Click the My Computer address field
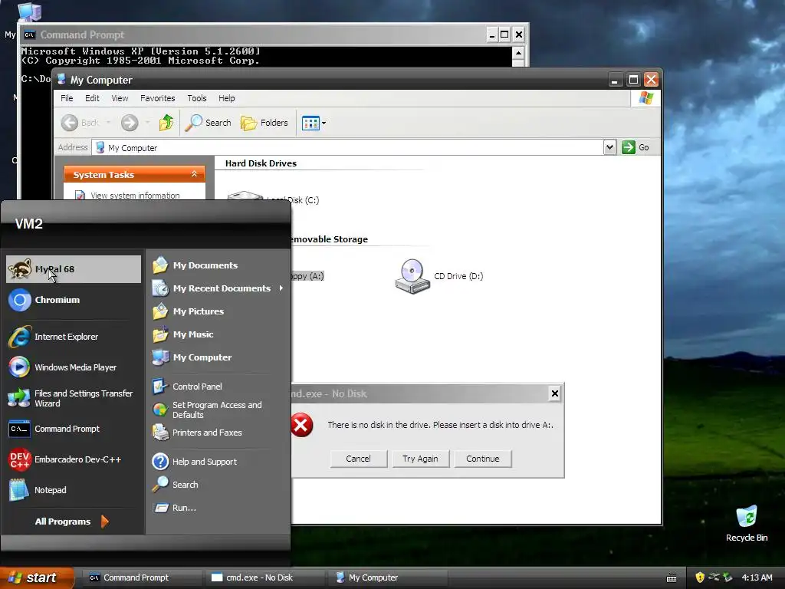 pos(349,148)
